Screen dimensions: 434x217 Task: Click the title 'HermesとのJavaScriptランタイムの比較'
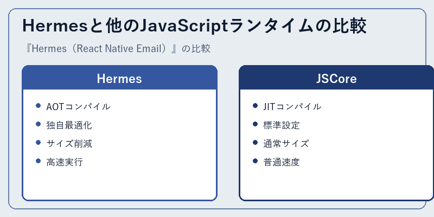194,26
